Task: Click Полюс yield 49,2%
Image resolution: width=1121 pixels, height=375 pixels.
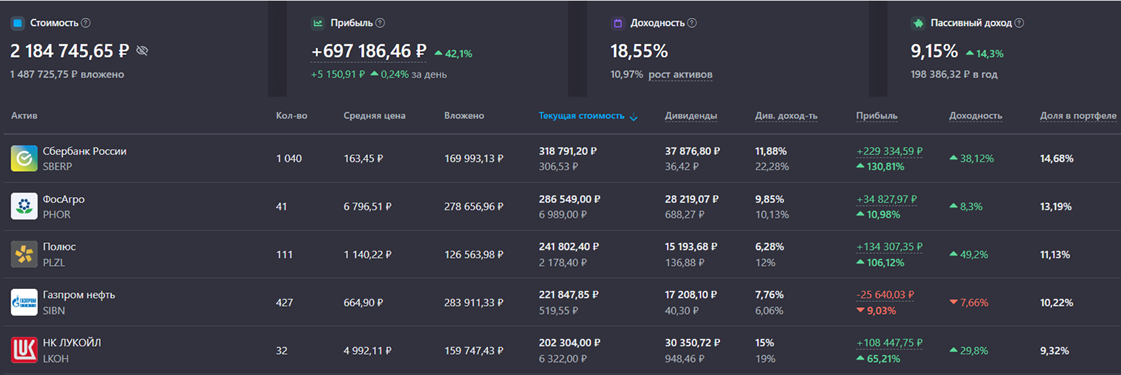Action: pyautogui.click(x=969, y=255)
